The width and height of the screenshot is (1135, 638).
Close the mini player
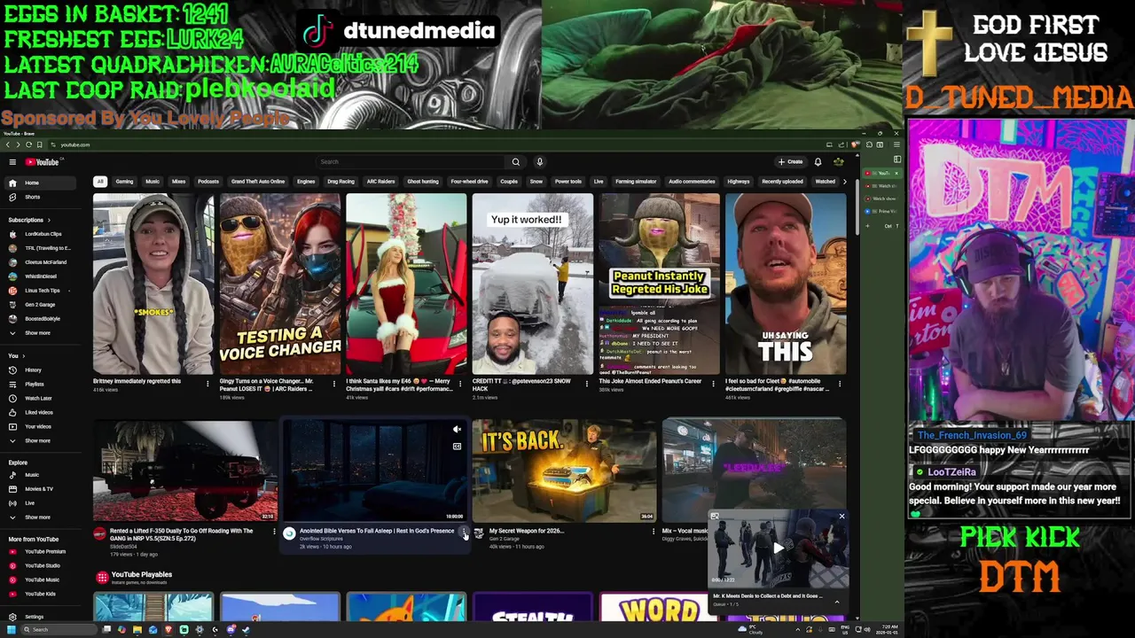coord(841,516)
